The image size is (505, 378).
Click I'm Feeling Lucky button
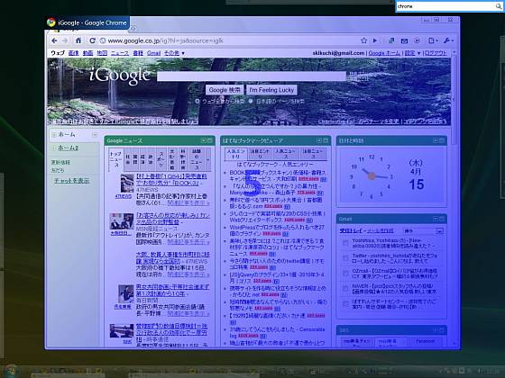click(271, 90)
